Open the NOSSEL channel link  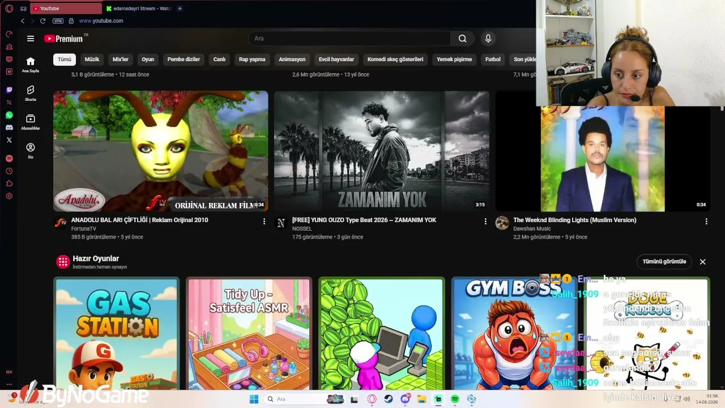tap(302, 229)
